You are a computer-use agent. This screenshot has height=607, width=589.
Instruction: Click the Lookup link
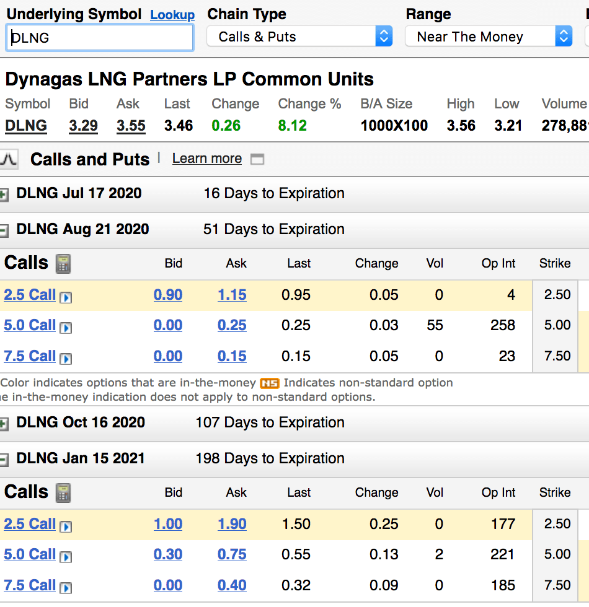[172, 15]
